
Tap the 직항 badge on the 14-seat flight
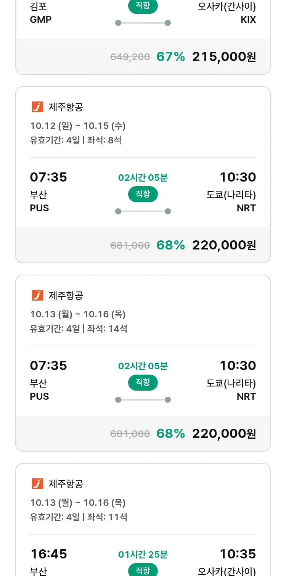coord(143,383)
